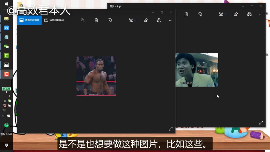Open the front window's three-dot more menu

[171, 20]
